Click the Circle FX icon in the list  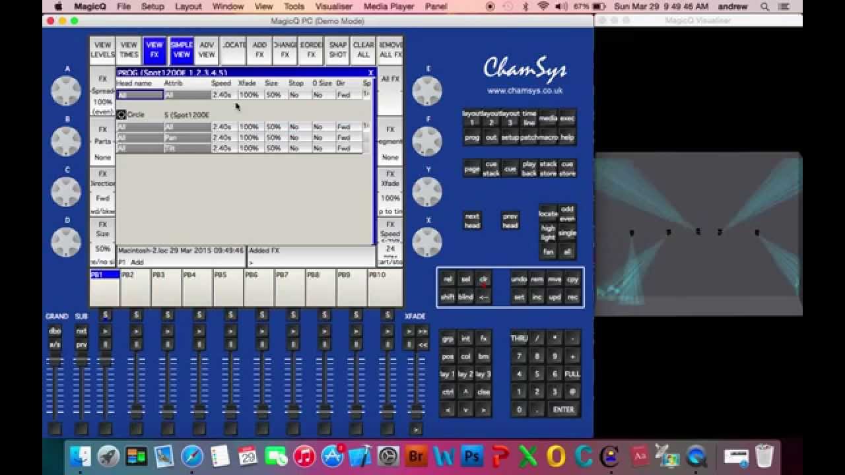pos(121,115)
